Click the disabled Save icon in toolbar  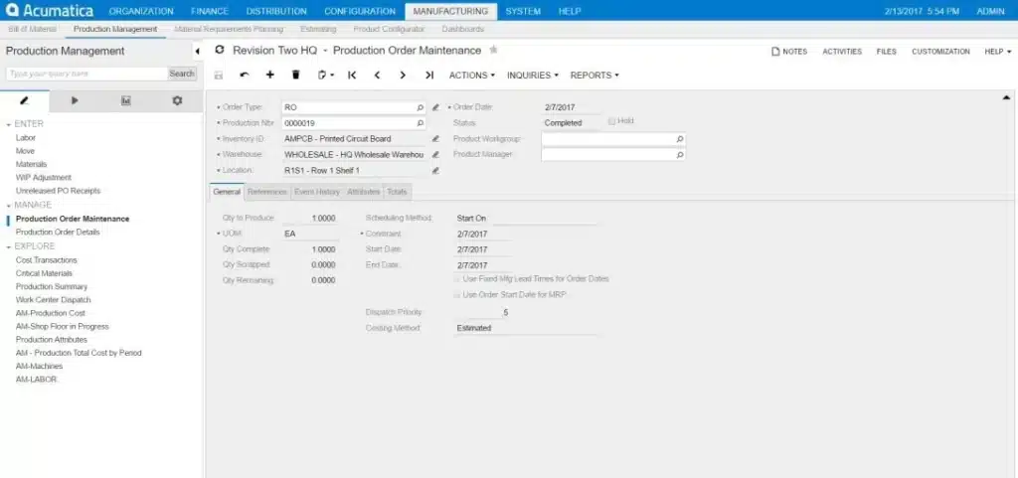click(219, 76)
